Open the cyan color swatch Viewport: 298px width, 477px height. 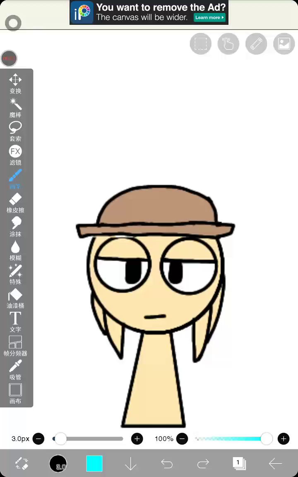coord(94,463)
